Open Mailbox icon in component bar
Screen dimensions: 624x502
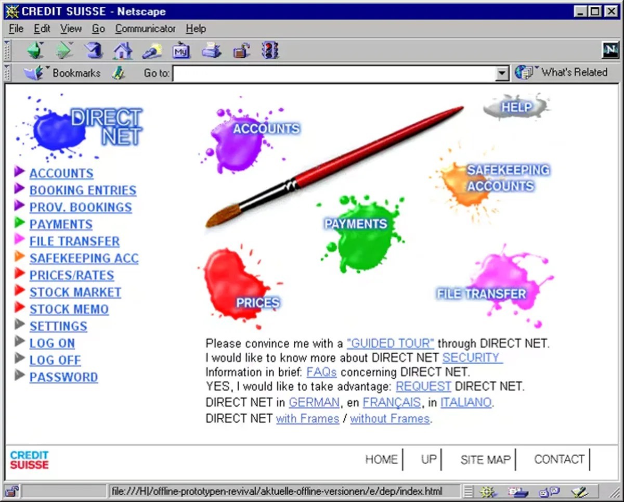point(517,491)
